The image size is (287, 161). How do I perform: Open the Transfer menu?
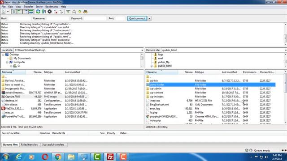28,7
